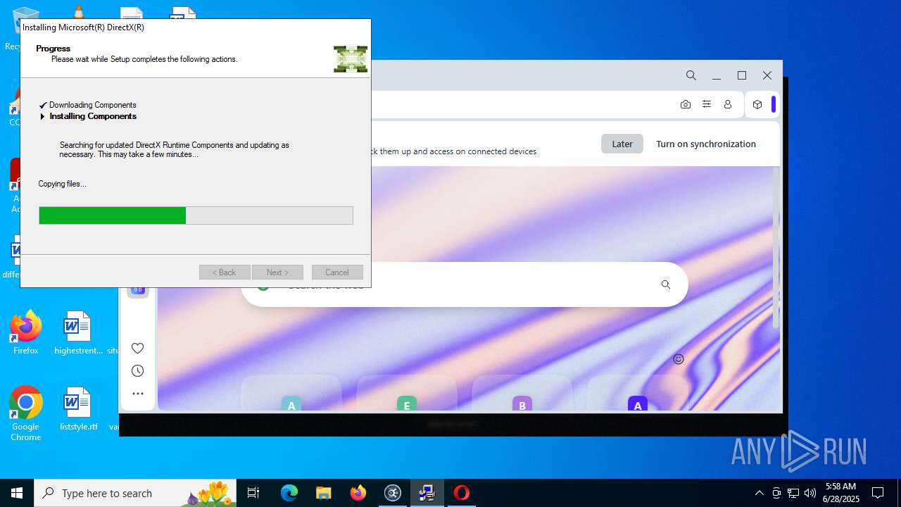Open the Opera account profile icon
901x507 pixels.
[x=728, y=104]
